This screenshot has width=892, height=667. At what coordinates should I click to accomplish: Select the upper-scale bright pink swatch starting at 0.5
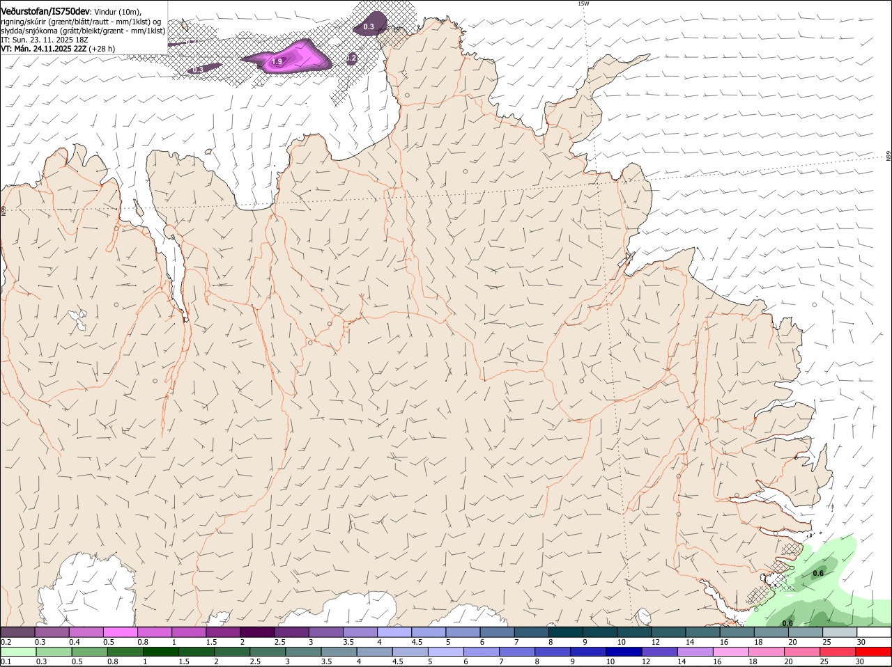click(x=120, y=632)
